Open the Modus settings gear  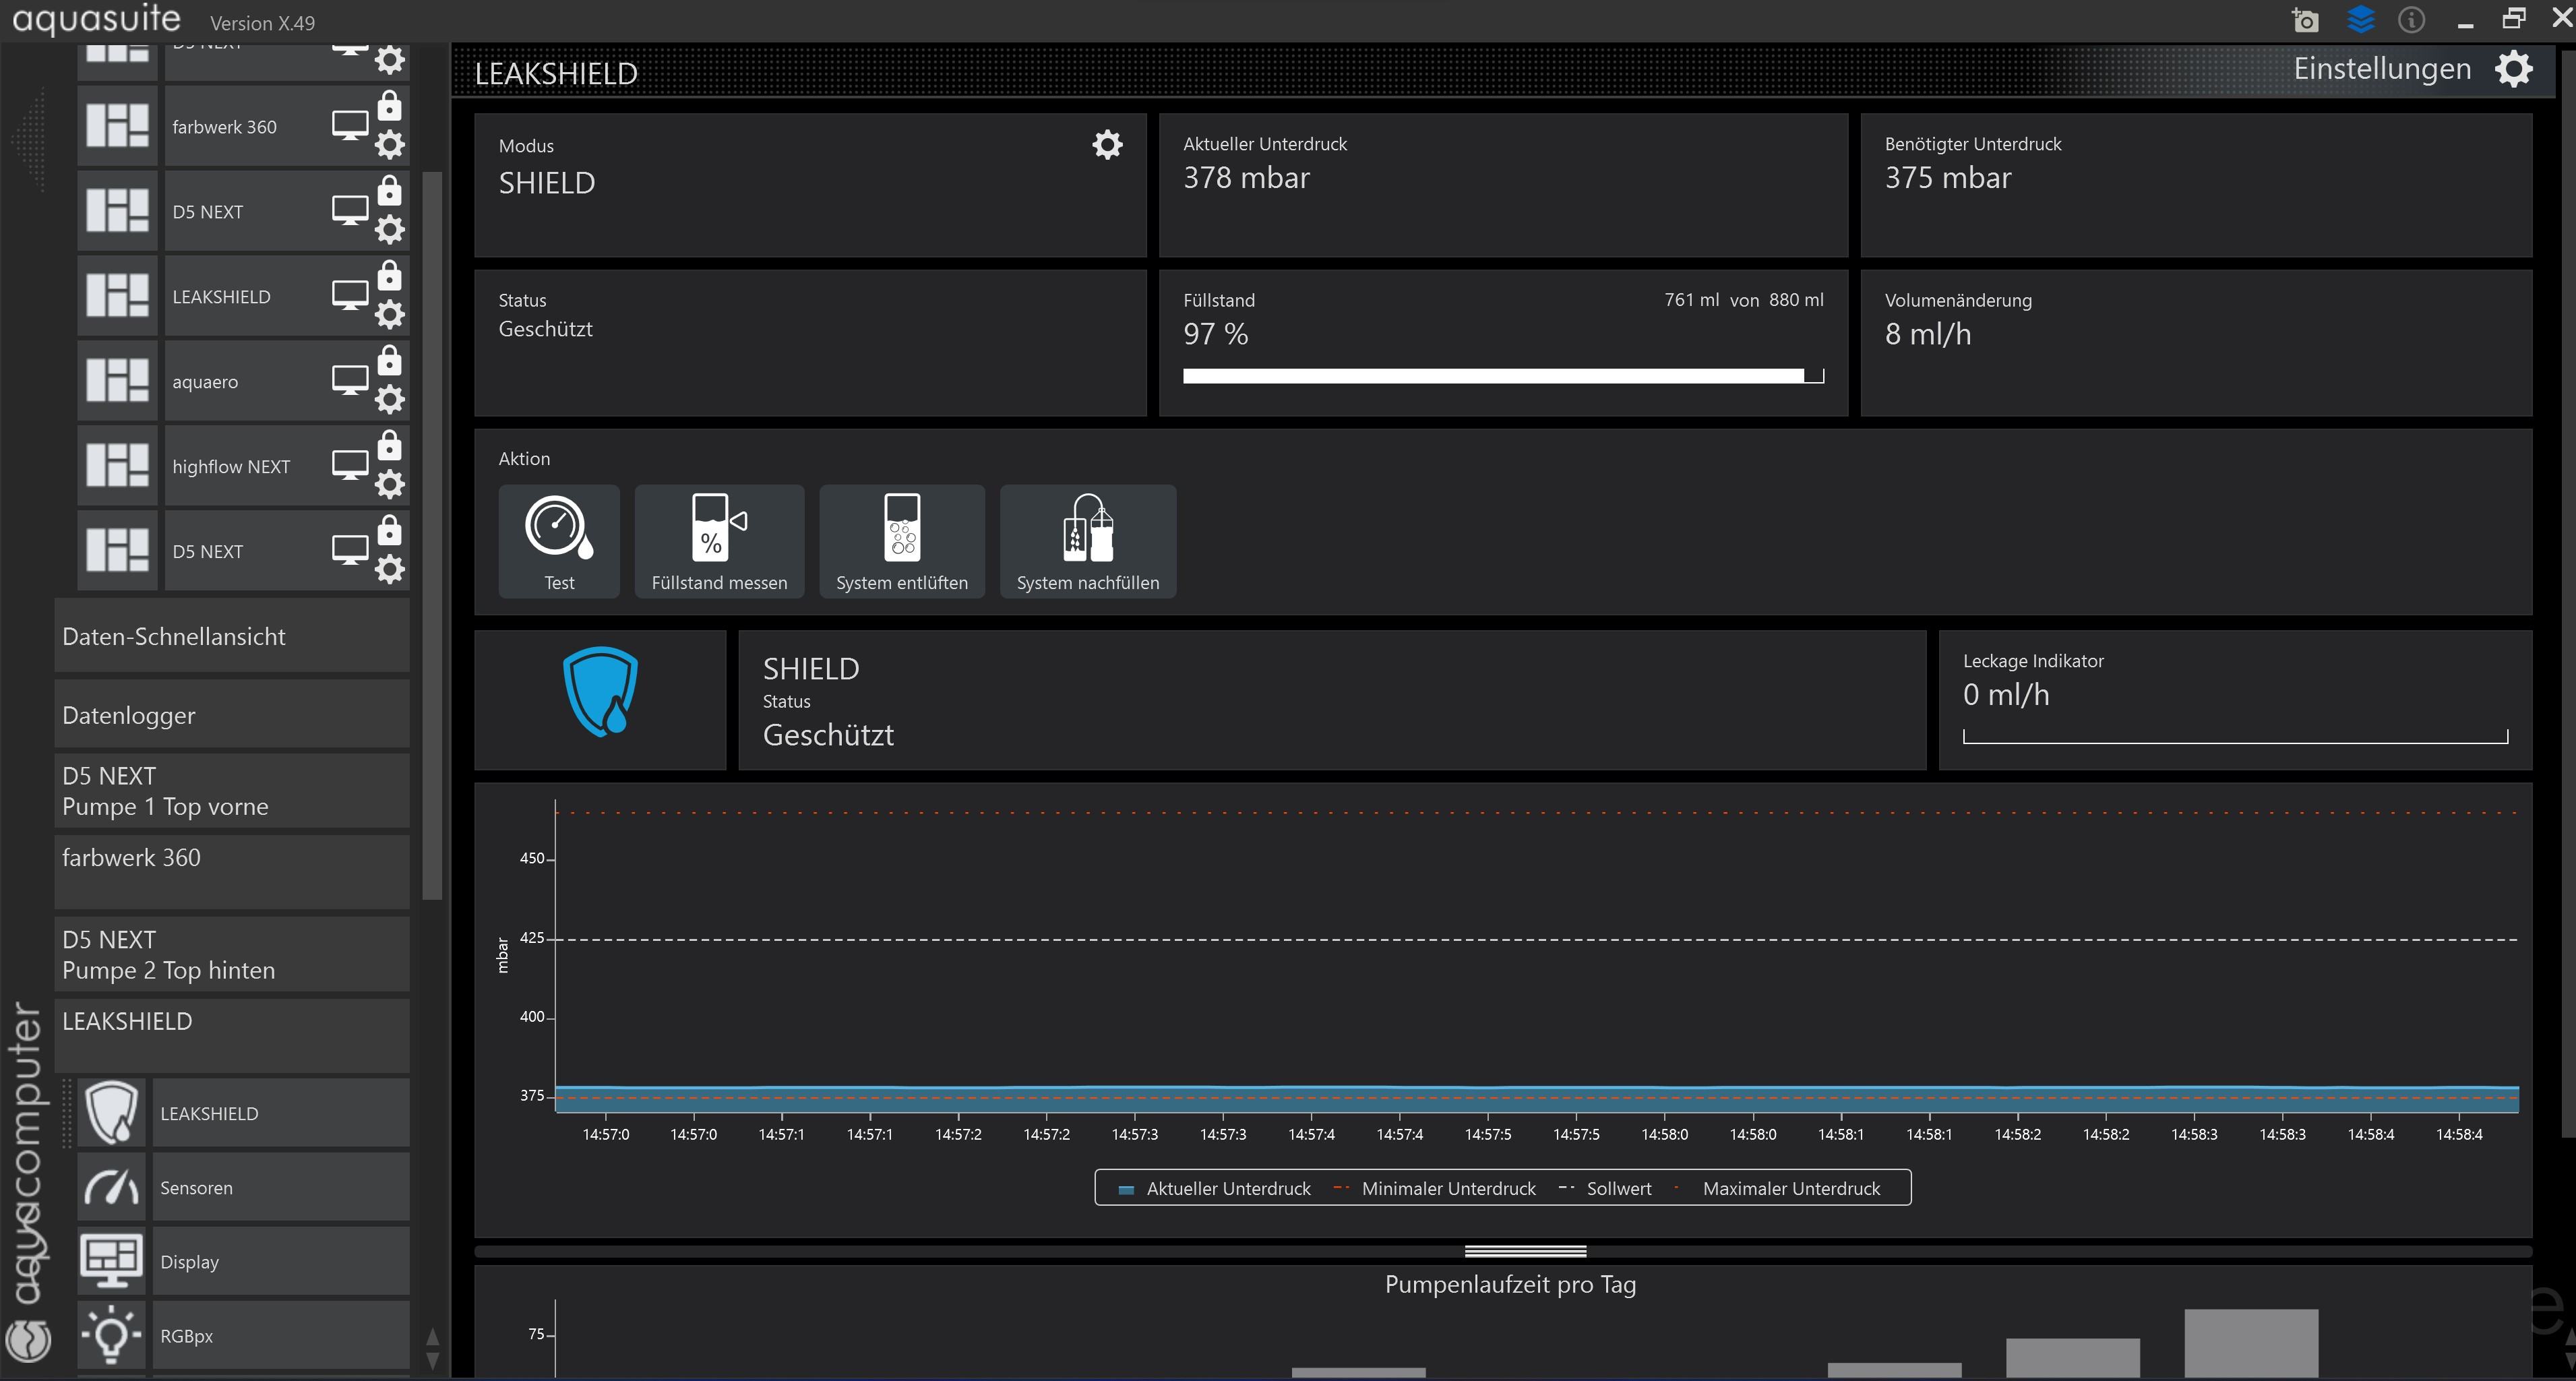(x=1107, y=145)
